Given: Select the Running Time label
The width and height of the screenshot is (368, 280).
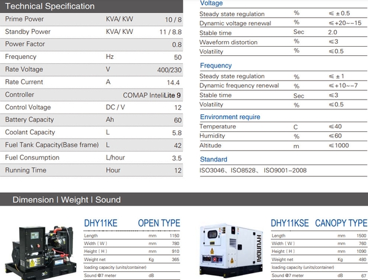Looking at the screenshot, I should pyautogui.click(x=26, y=170).
